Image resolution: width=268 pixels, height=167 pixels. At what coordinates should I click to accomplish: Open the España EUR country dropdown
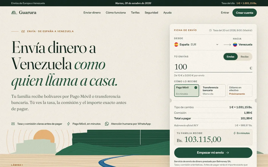(196, 45)
